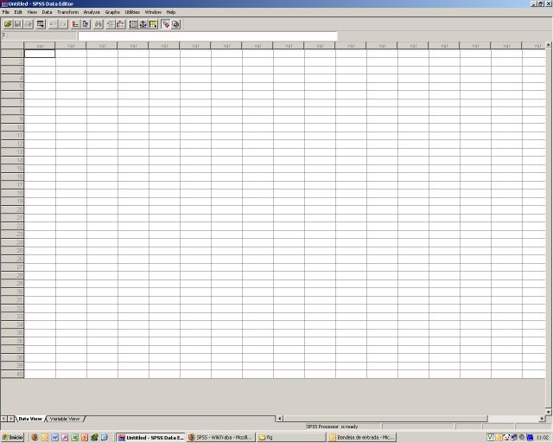Click the Save File toolbar icon
553x443 pixels.
[x=17, y=24]
